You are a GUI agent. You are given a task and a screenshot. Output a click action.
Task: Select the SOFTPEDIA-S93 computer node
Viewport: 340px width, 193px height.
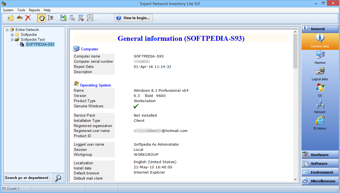[40, 44]
